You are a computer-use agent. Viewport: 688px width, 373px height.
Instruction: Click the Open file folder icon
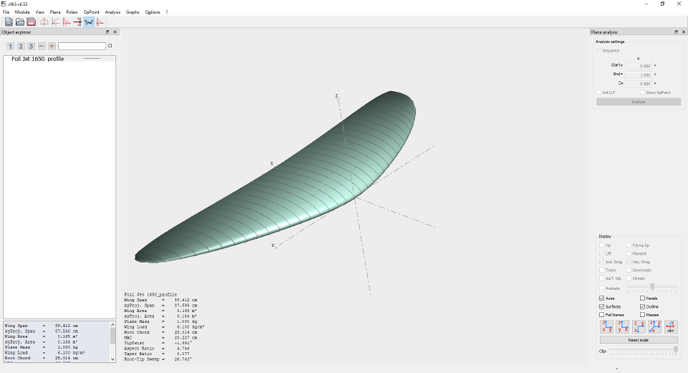tap(20, 23)
